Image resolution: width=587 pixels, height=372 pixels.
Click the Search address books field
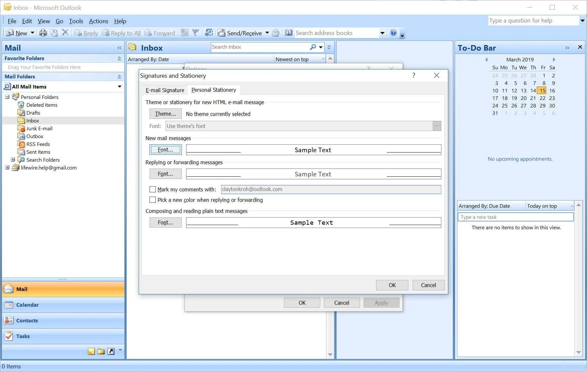pos(337,33)
